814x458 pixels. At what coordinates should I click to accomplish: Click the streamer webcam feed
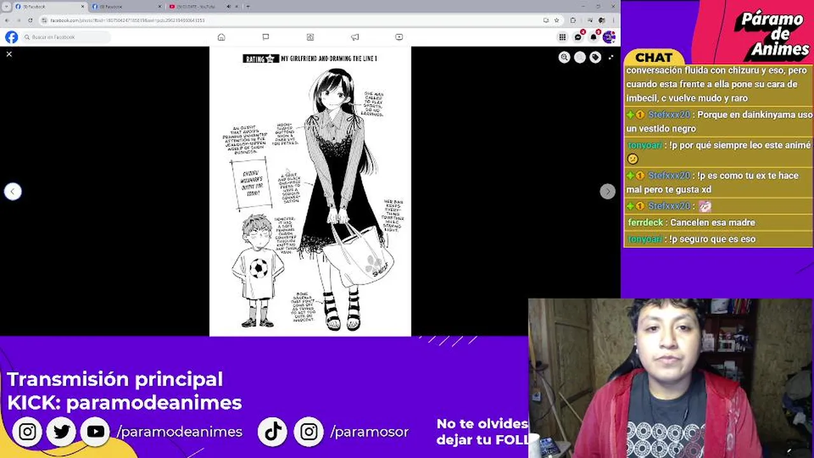pyautogui.click(x=671, y=378)
